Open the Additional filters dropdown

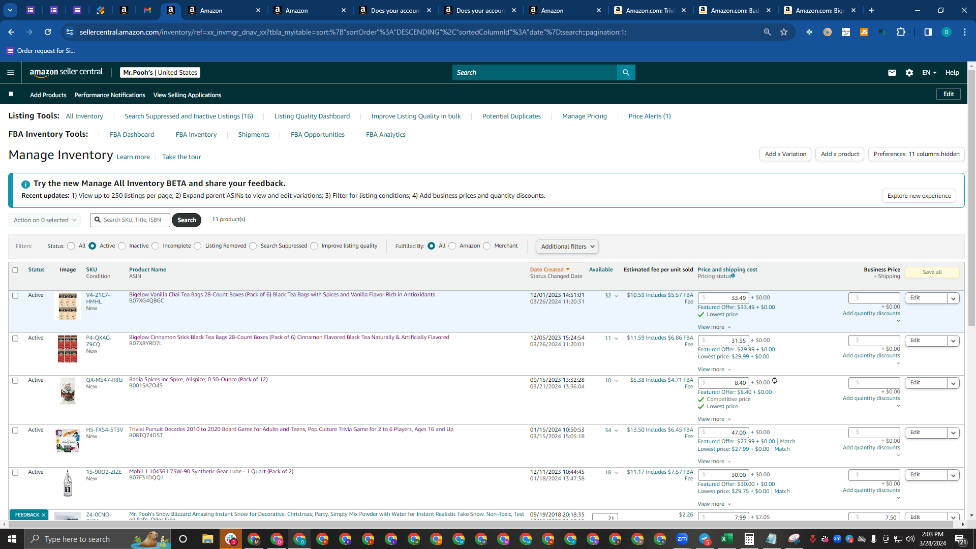tap(567, 247)
